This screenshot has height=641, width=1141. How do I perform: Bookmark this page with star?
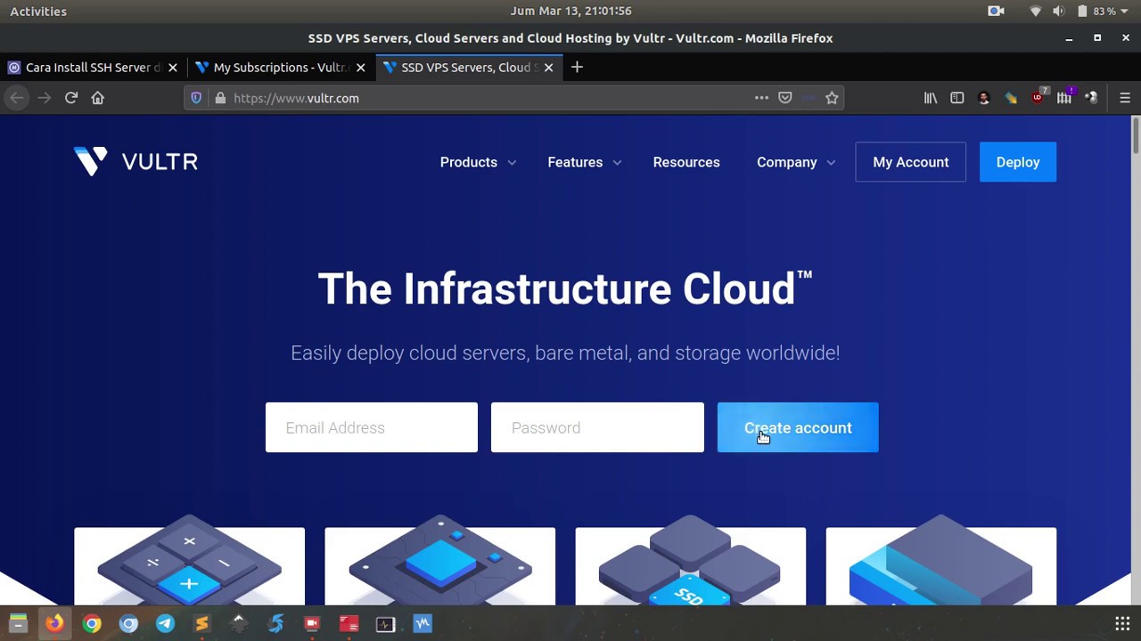pyautogui.click(x=832, y=98)
